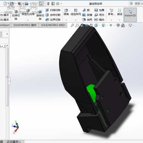Viewport: 143px width, 143px height.
Task: Select the 拉伸切除 extruded cut tool
Action: point(16,15)
